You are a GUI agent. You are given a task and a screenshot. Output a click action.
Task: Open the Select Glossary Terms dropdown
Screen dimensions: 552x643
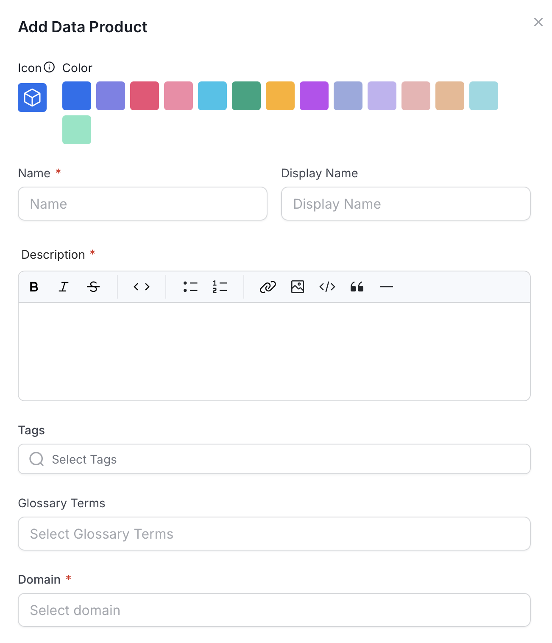pos(274,534)
